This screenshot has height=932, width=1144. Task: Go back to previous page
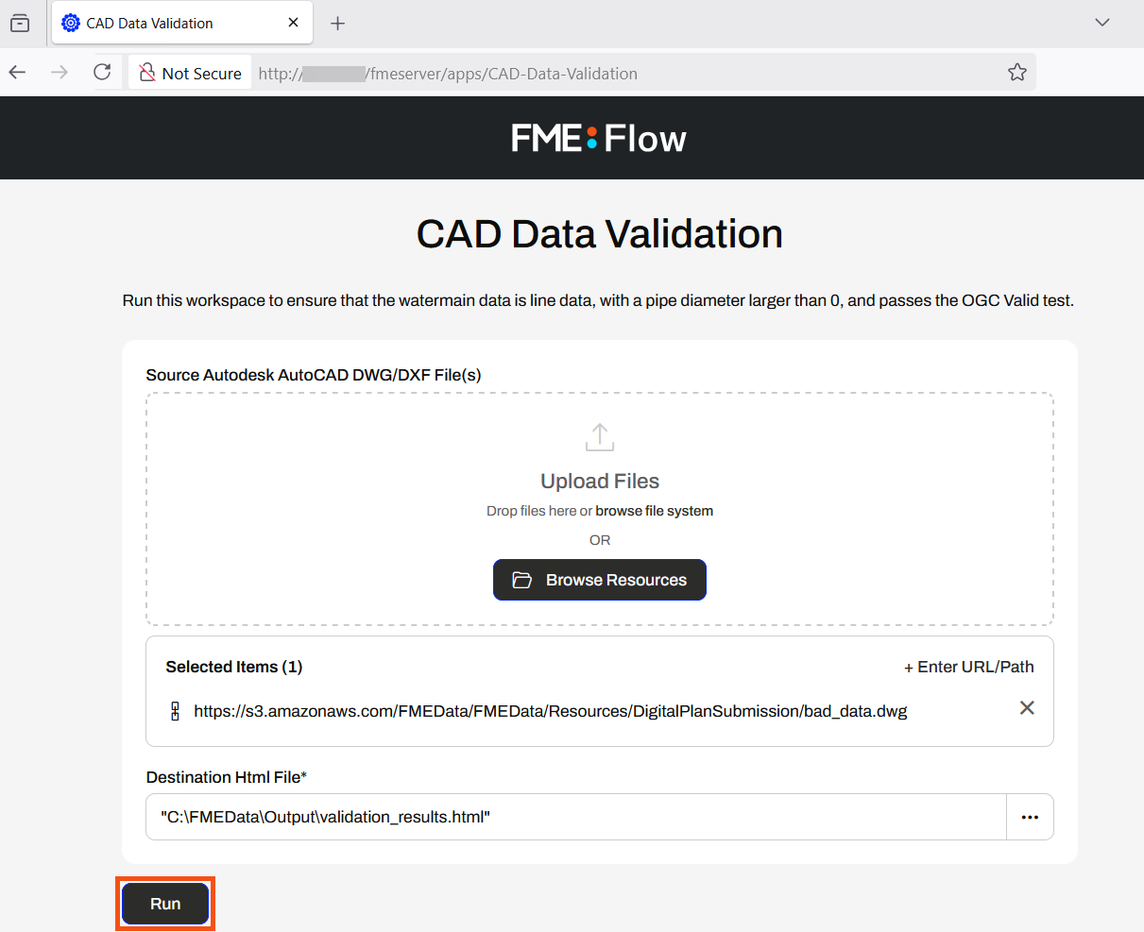click(x=18, y=73)
